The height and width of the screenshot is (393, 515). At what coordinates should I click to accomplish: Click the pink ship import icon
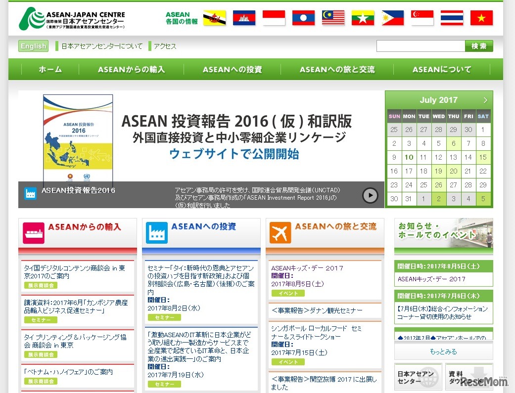[x=34, y=233]
